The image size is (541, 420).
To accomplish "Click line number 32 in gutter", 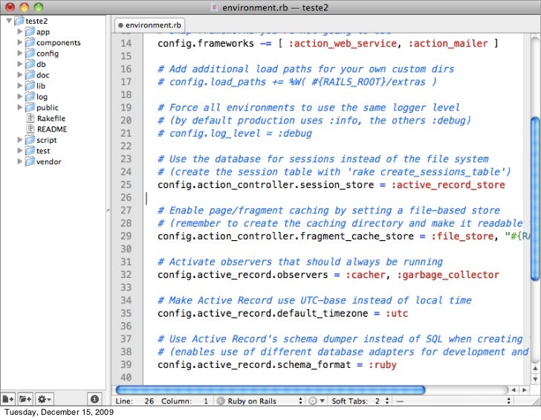I will 126,275.
